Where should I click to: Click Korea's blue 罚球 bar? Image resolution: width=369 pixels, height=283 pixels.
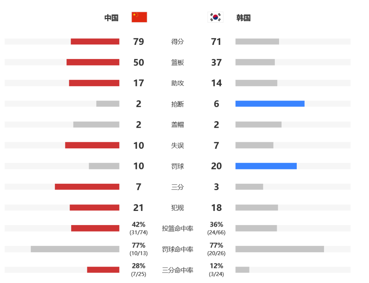pyautogui.click(x=266, y=166)
